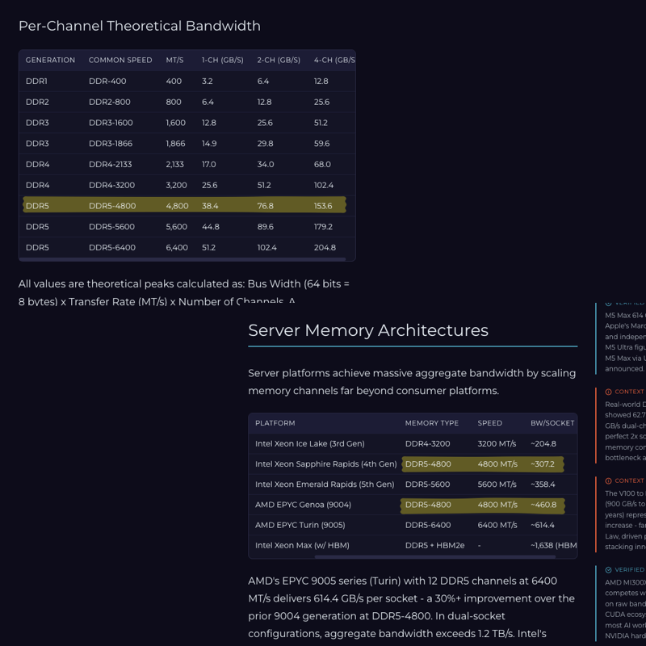This screenshot has height=646, width=646.
Task: Click the 38.4 value in the DDR5-4800 row
Action: tap(210, 206)
